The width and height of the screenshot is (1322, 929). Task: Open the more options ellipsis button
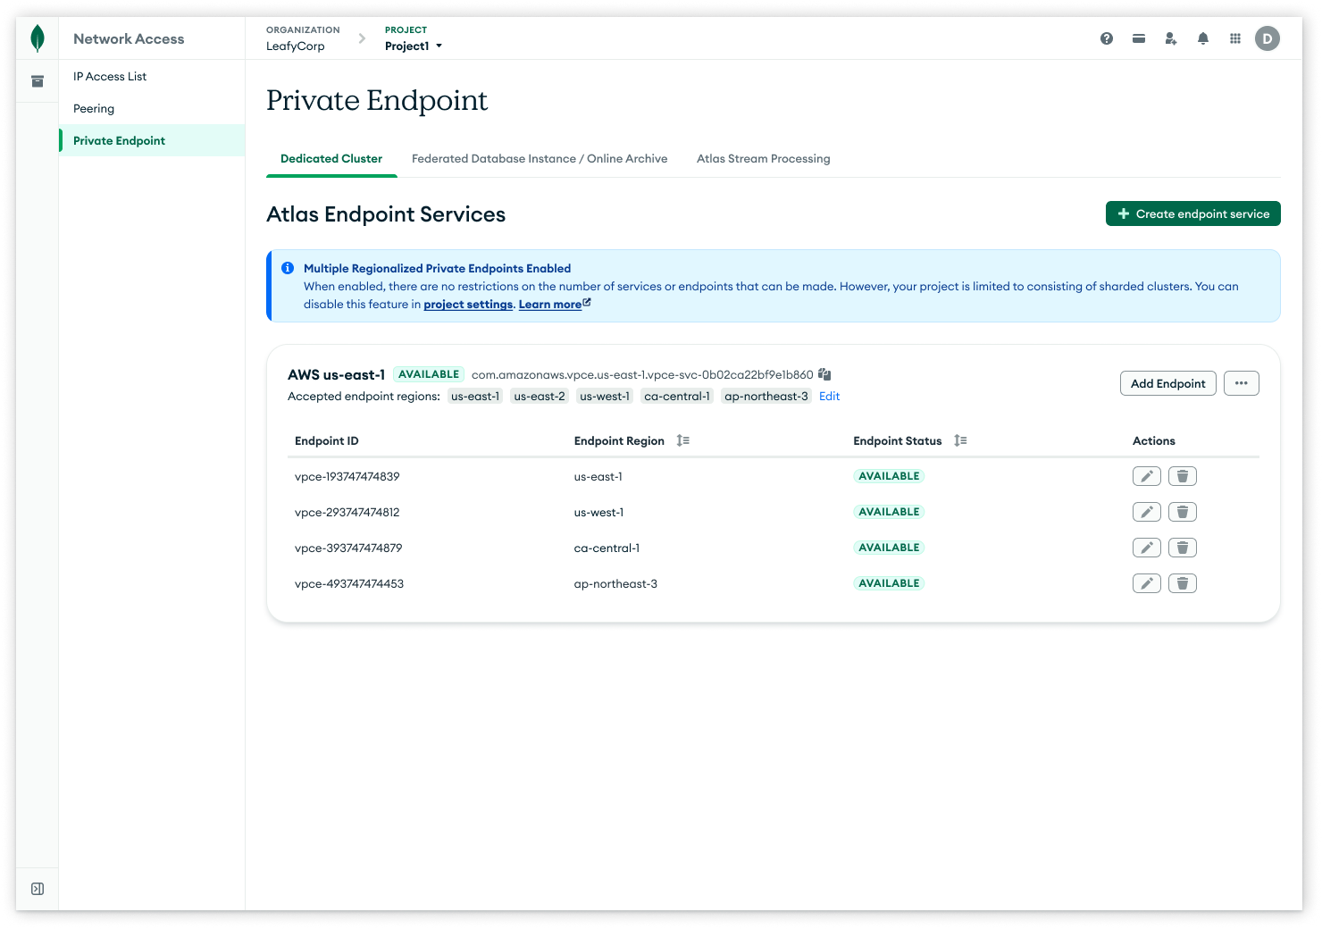(x=1242, y=383)
